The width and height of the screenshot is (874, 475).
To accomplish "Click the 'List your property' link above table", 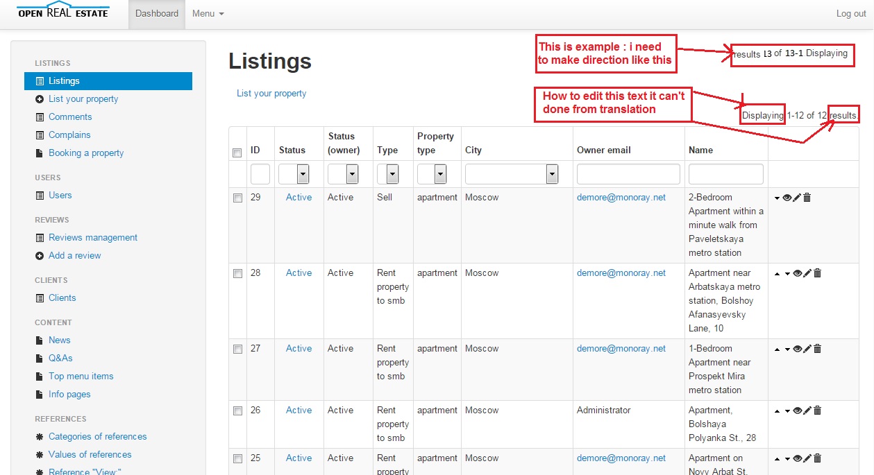I will (x=271, y=94).
